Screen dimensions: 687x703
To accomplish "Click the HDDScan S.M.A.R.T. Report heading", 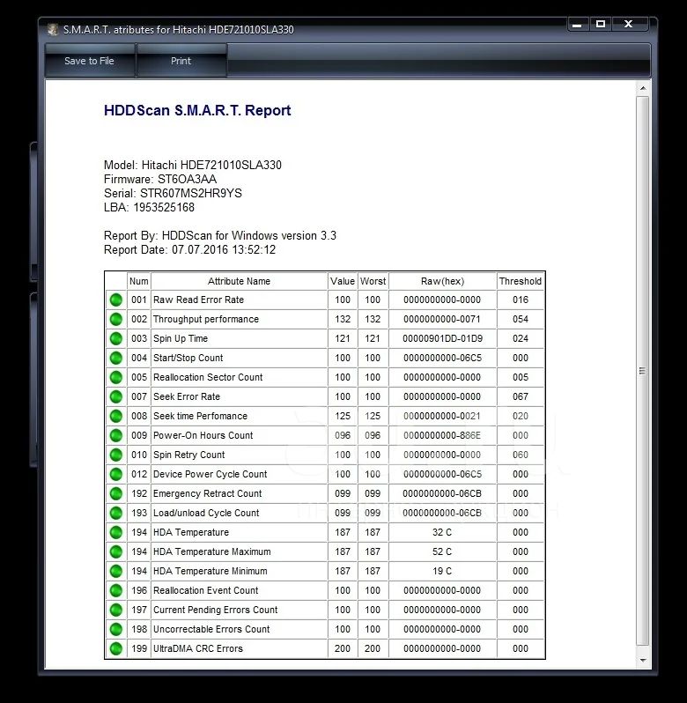I will 197,110.
